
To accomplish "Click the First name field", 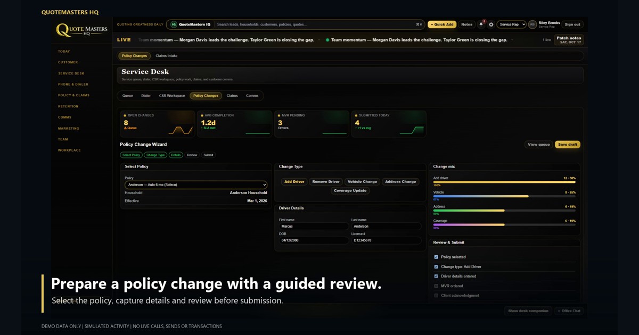I will point(314,227).
